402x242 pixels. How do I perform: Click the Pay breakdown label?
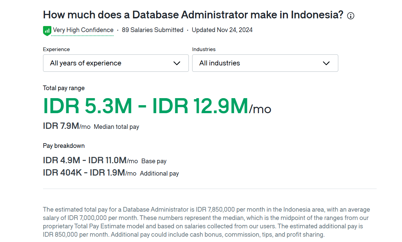click(x=64, y=146)
